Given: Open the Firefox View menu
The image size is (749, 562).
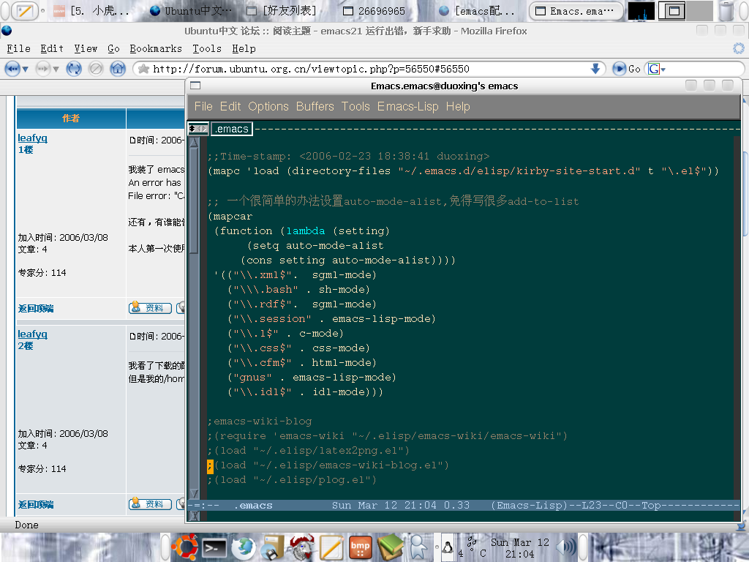Looking at the screenshot, I should point(86,48).
